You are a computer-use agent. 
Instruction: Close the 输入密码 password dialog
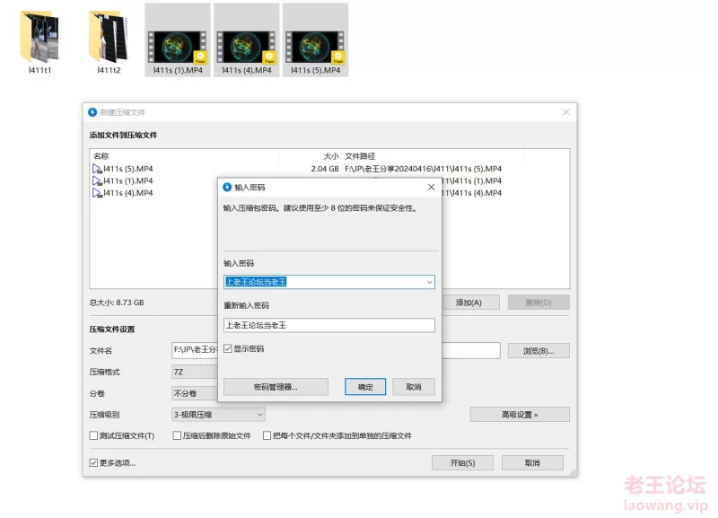tap(431, 187)
